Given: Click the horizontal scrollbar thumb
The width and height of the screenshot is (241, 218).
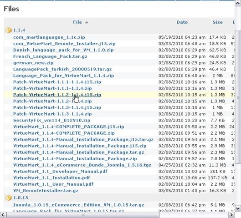Looking at the screenshot, I should click(83, 215).
